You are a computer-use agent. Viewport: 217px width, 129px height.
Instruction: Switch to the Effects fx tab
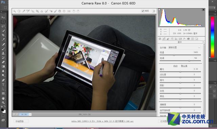click(184, 39)
